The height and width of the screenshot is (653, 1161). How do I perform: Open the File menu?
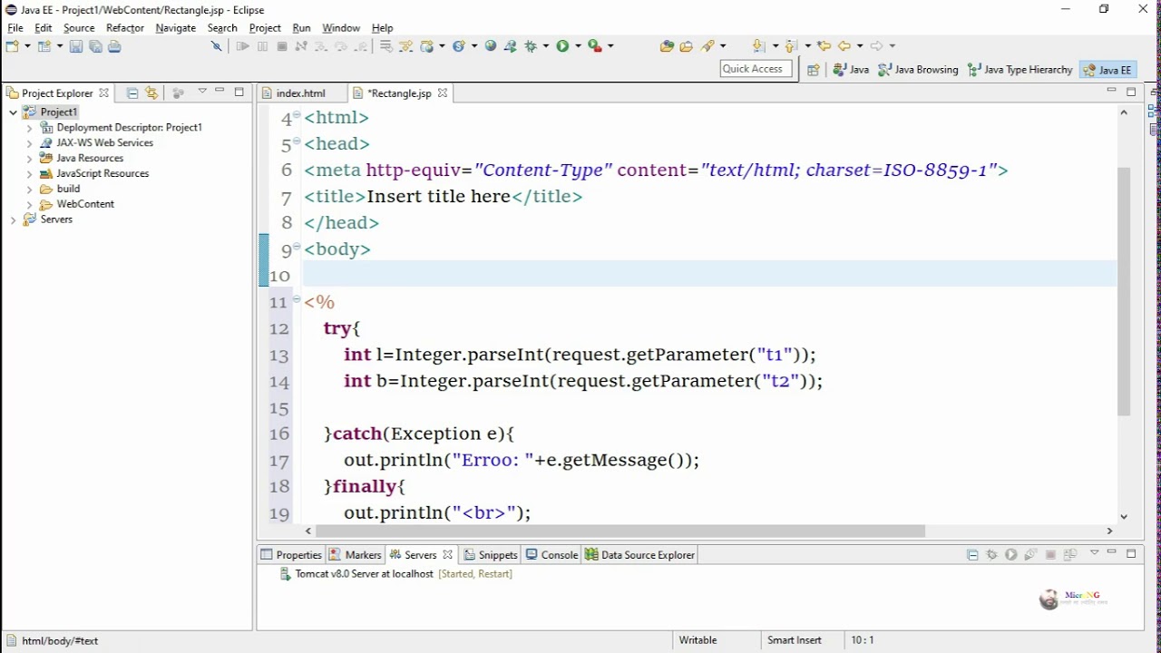point(15,28)
